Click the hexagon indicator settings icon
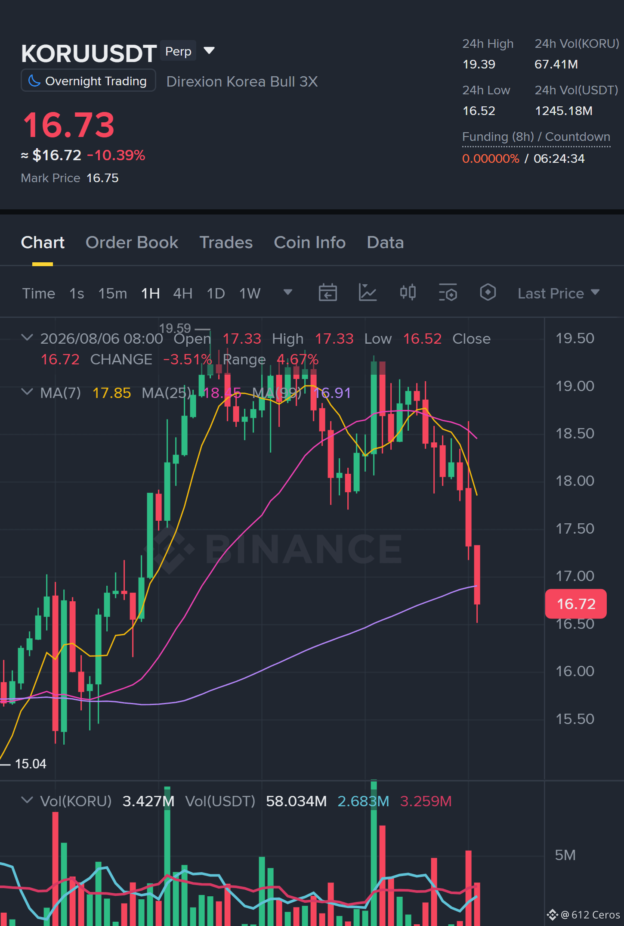 (488, 292)
